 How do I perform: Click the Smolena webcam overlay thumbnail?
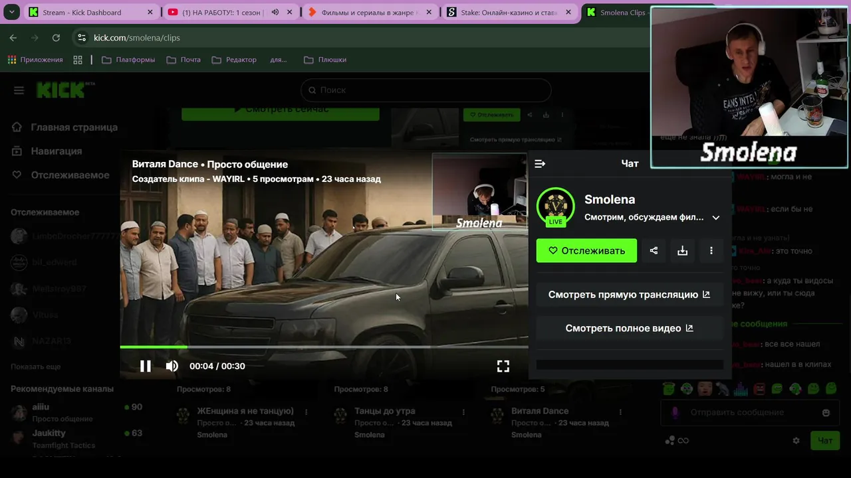[749, 86]
